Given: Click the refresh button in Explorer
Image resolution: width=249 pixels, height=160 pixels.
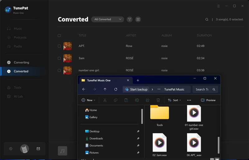Looking at the screenshot, I should coord(116,89).
